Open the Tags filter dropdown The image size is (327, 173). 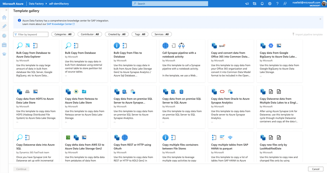pos(140,34)
